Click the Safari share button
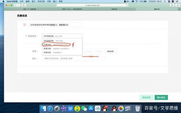Screen dimensions: 181x113 pos(172,5)
